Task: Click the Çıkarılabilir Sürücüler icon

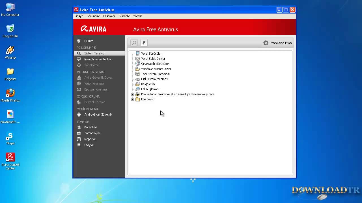Action: pyautogui.click(x=138, y=64)
